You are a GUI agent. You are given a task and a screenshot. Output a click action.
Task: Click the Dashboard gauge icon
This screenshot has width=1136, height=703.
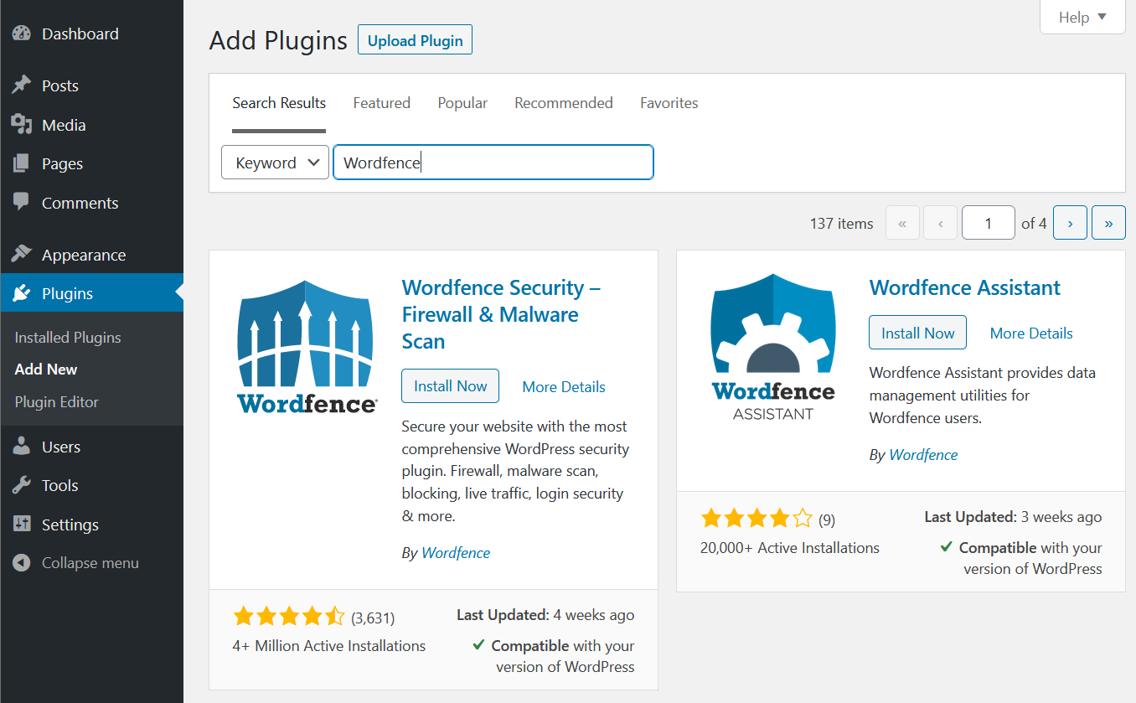pos(22,34)
